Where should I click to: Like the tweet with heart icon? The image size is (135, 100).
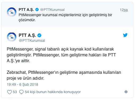click(x=10, y=92)
